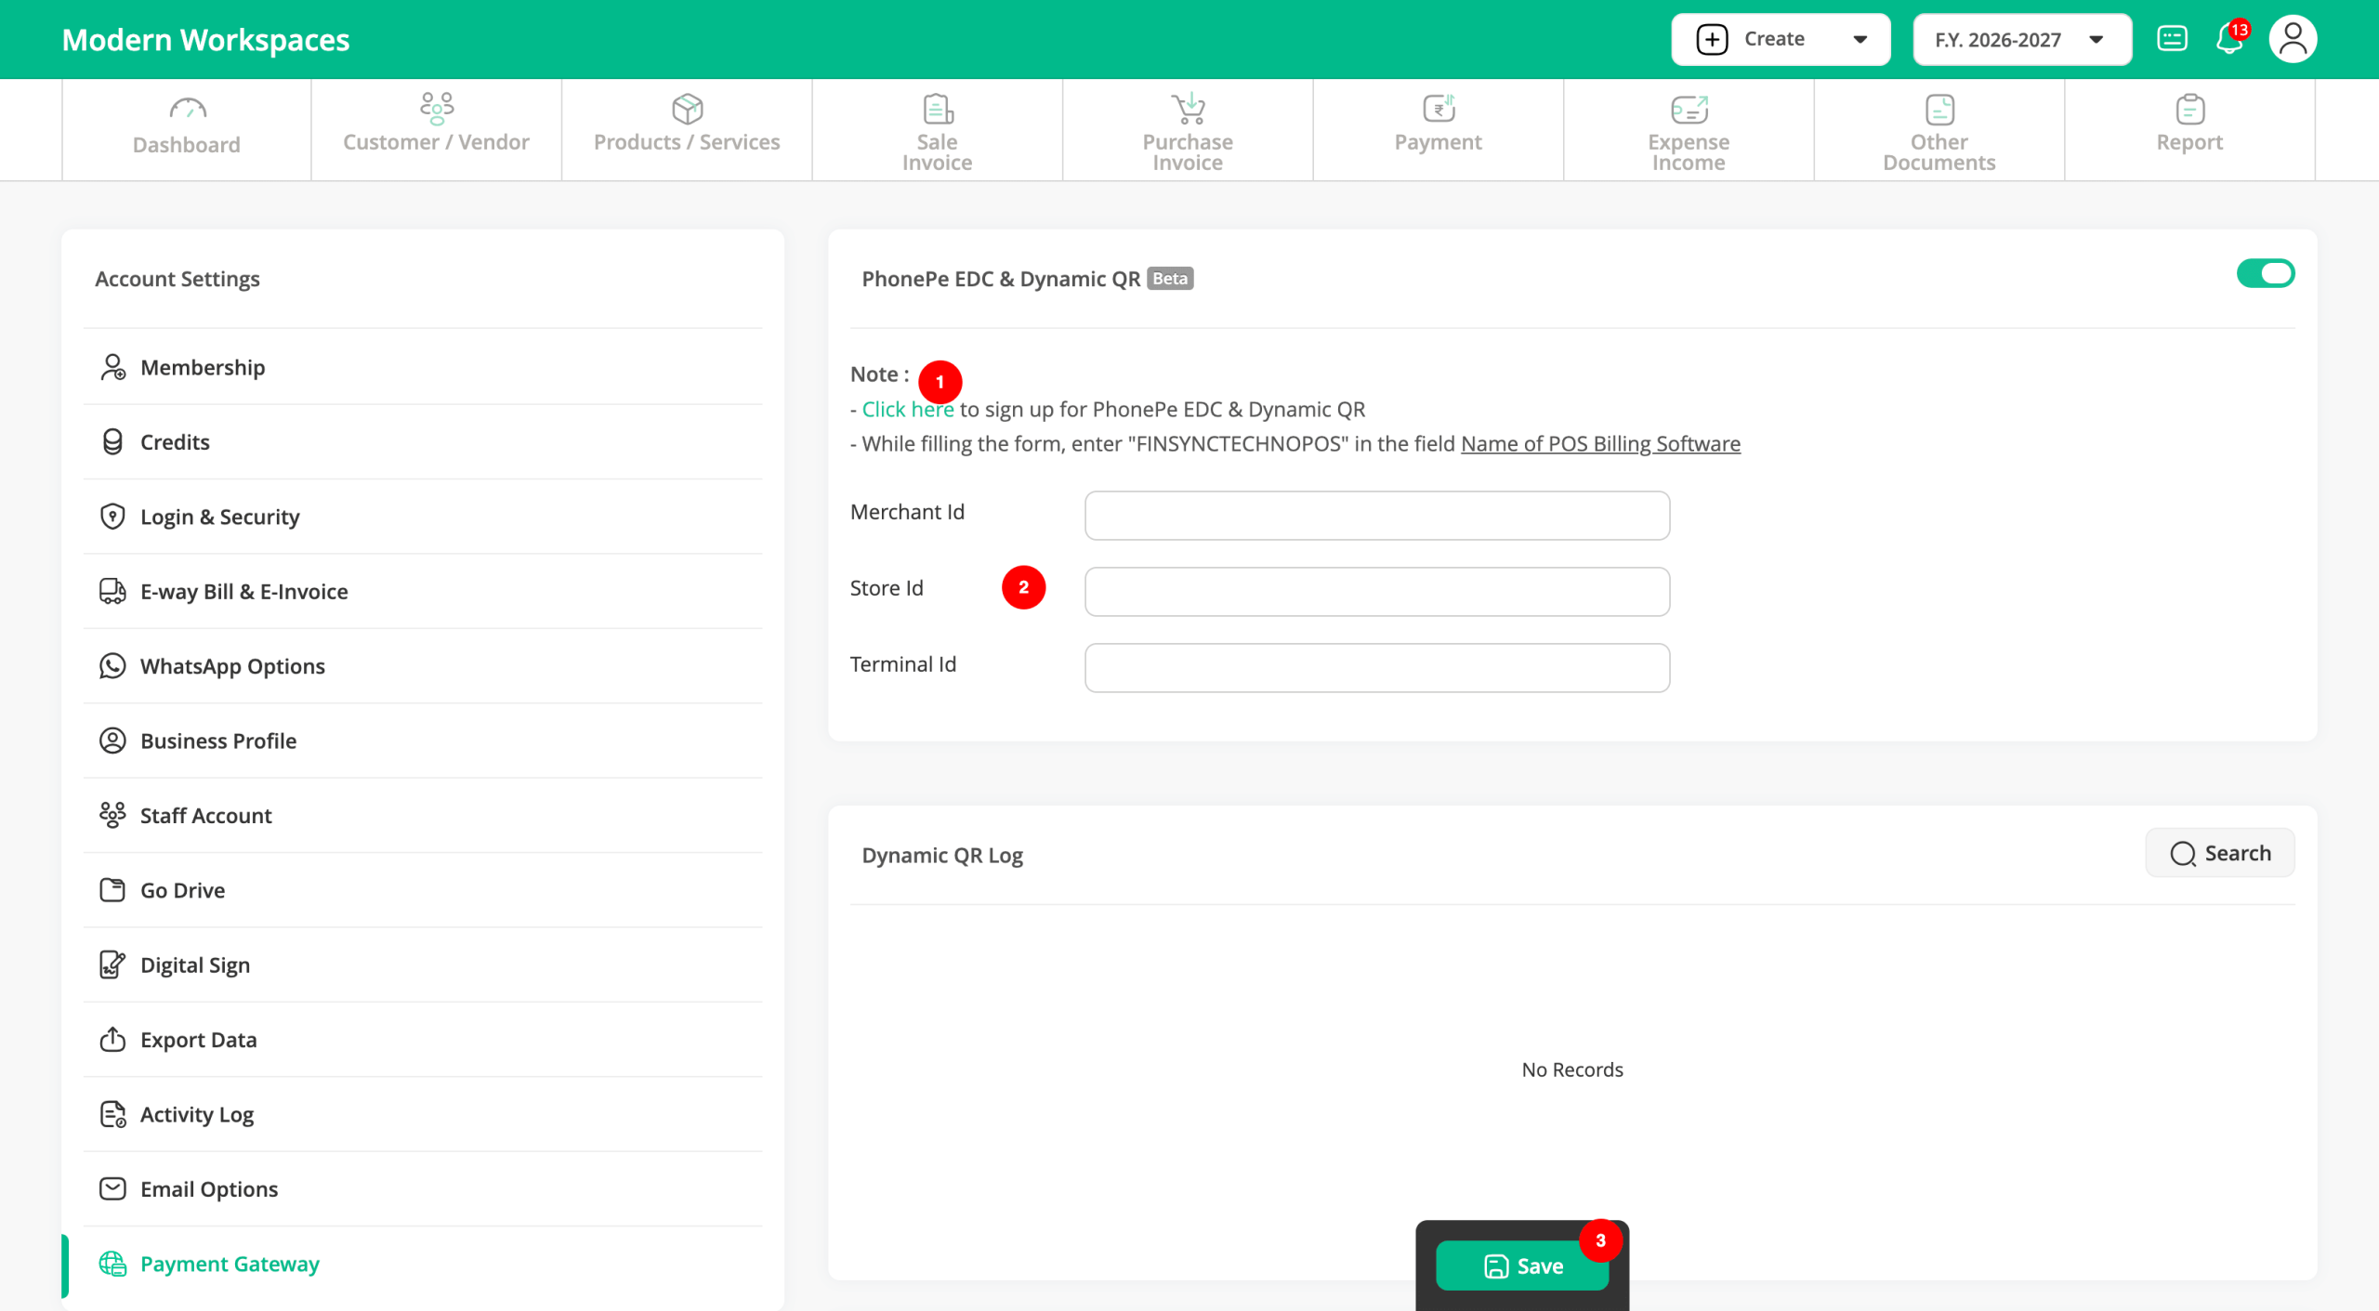The width and height of the screenshot is (2379, 1311).
Task: Click the WhatsApp Options icon
Action: coord(112,666)
